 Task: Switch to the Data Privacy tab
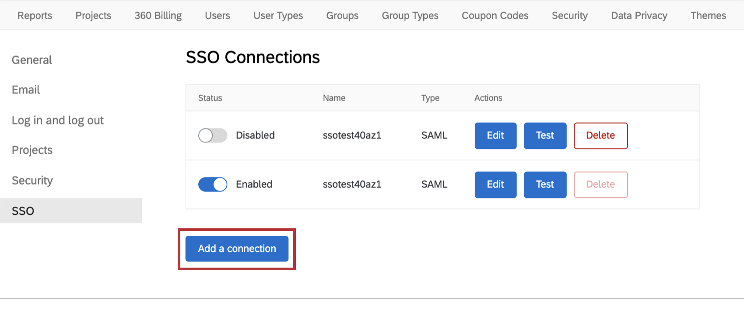[x=639, y=16]
